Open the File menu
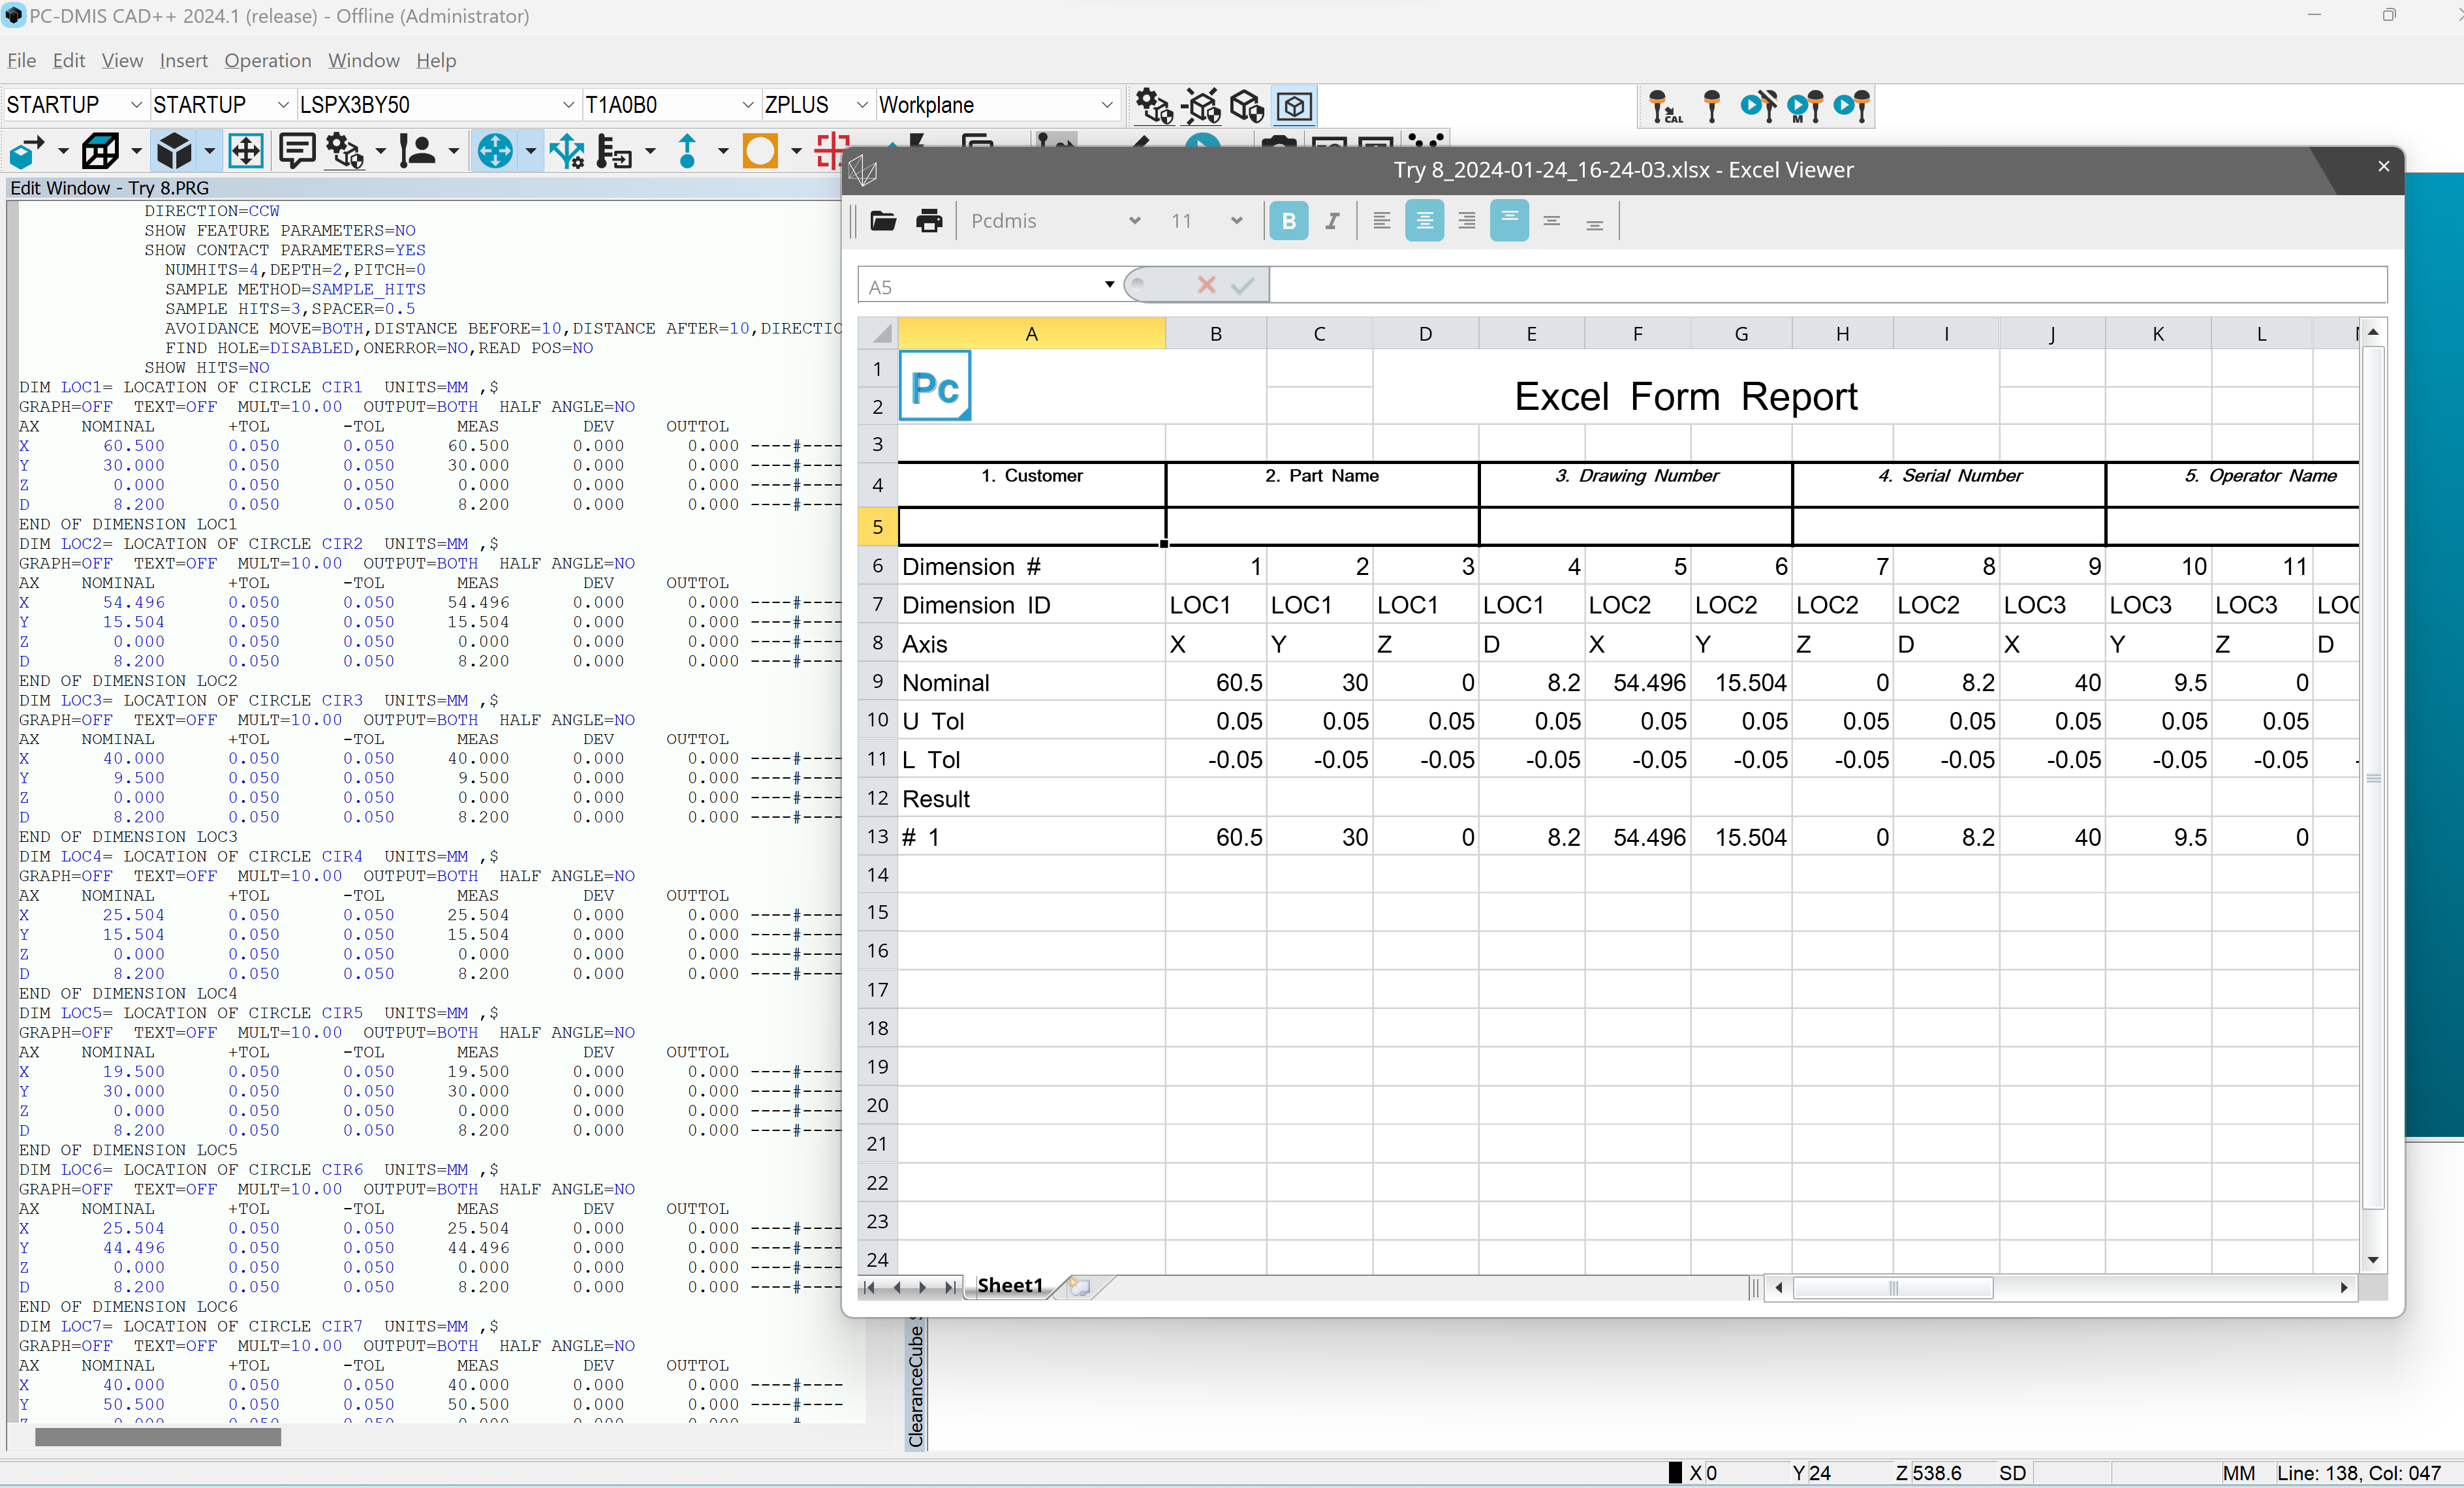Image resolution: width=2464 pixels, height=1488 pixels. (x=22, y=60)
